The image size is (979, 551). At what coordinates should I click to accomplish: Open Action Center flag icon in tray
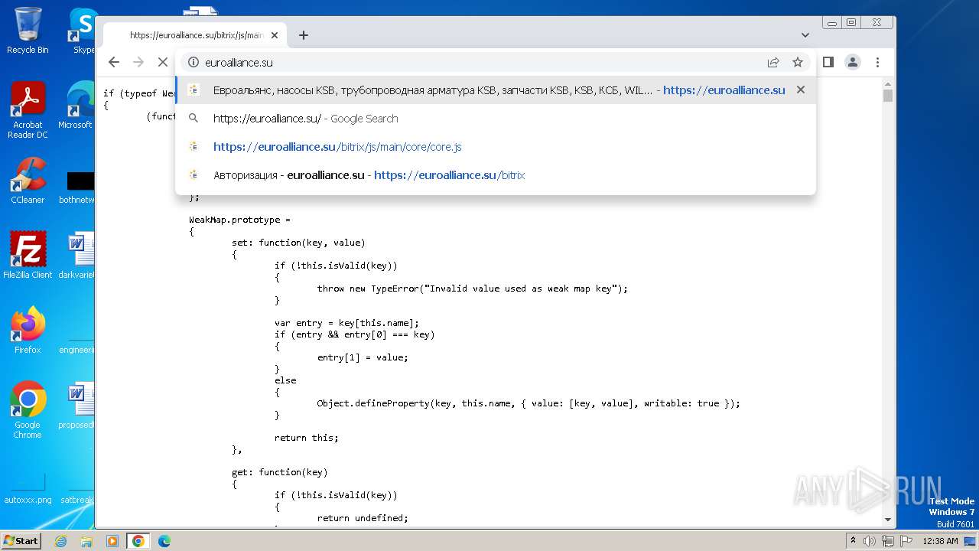(905, 541)
